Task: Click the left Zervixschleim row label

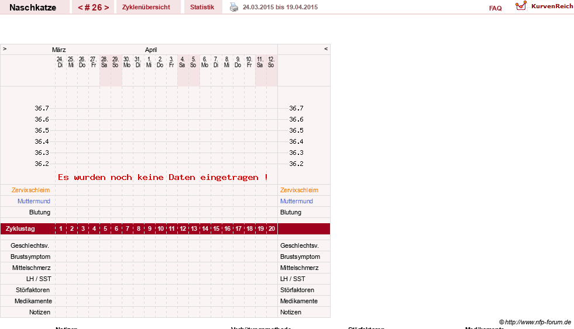Action: pos(31,190)
